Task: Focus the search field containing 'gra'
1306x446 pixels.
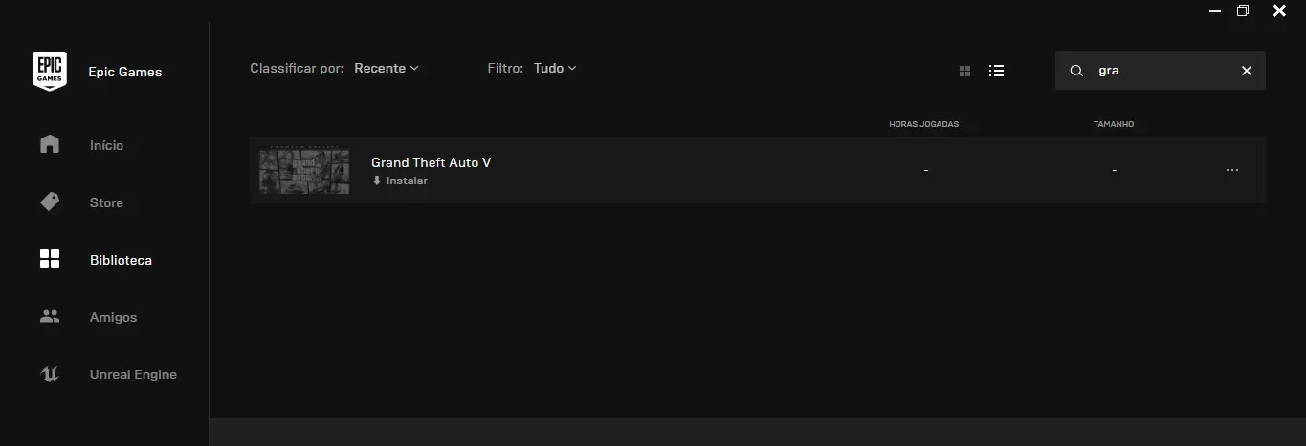Action: [x=1160, y=71]
